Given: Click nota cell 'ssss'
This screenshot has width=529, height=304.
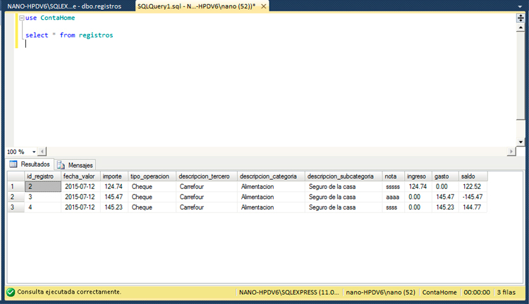Looking at the screenshot, I should click(x=393, y=207).
